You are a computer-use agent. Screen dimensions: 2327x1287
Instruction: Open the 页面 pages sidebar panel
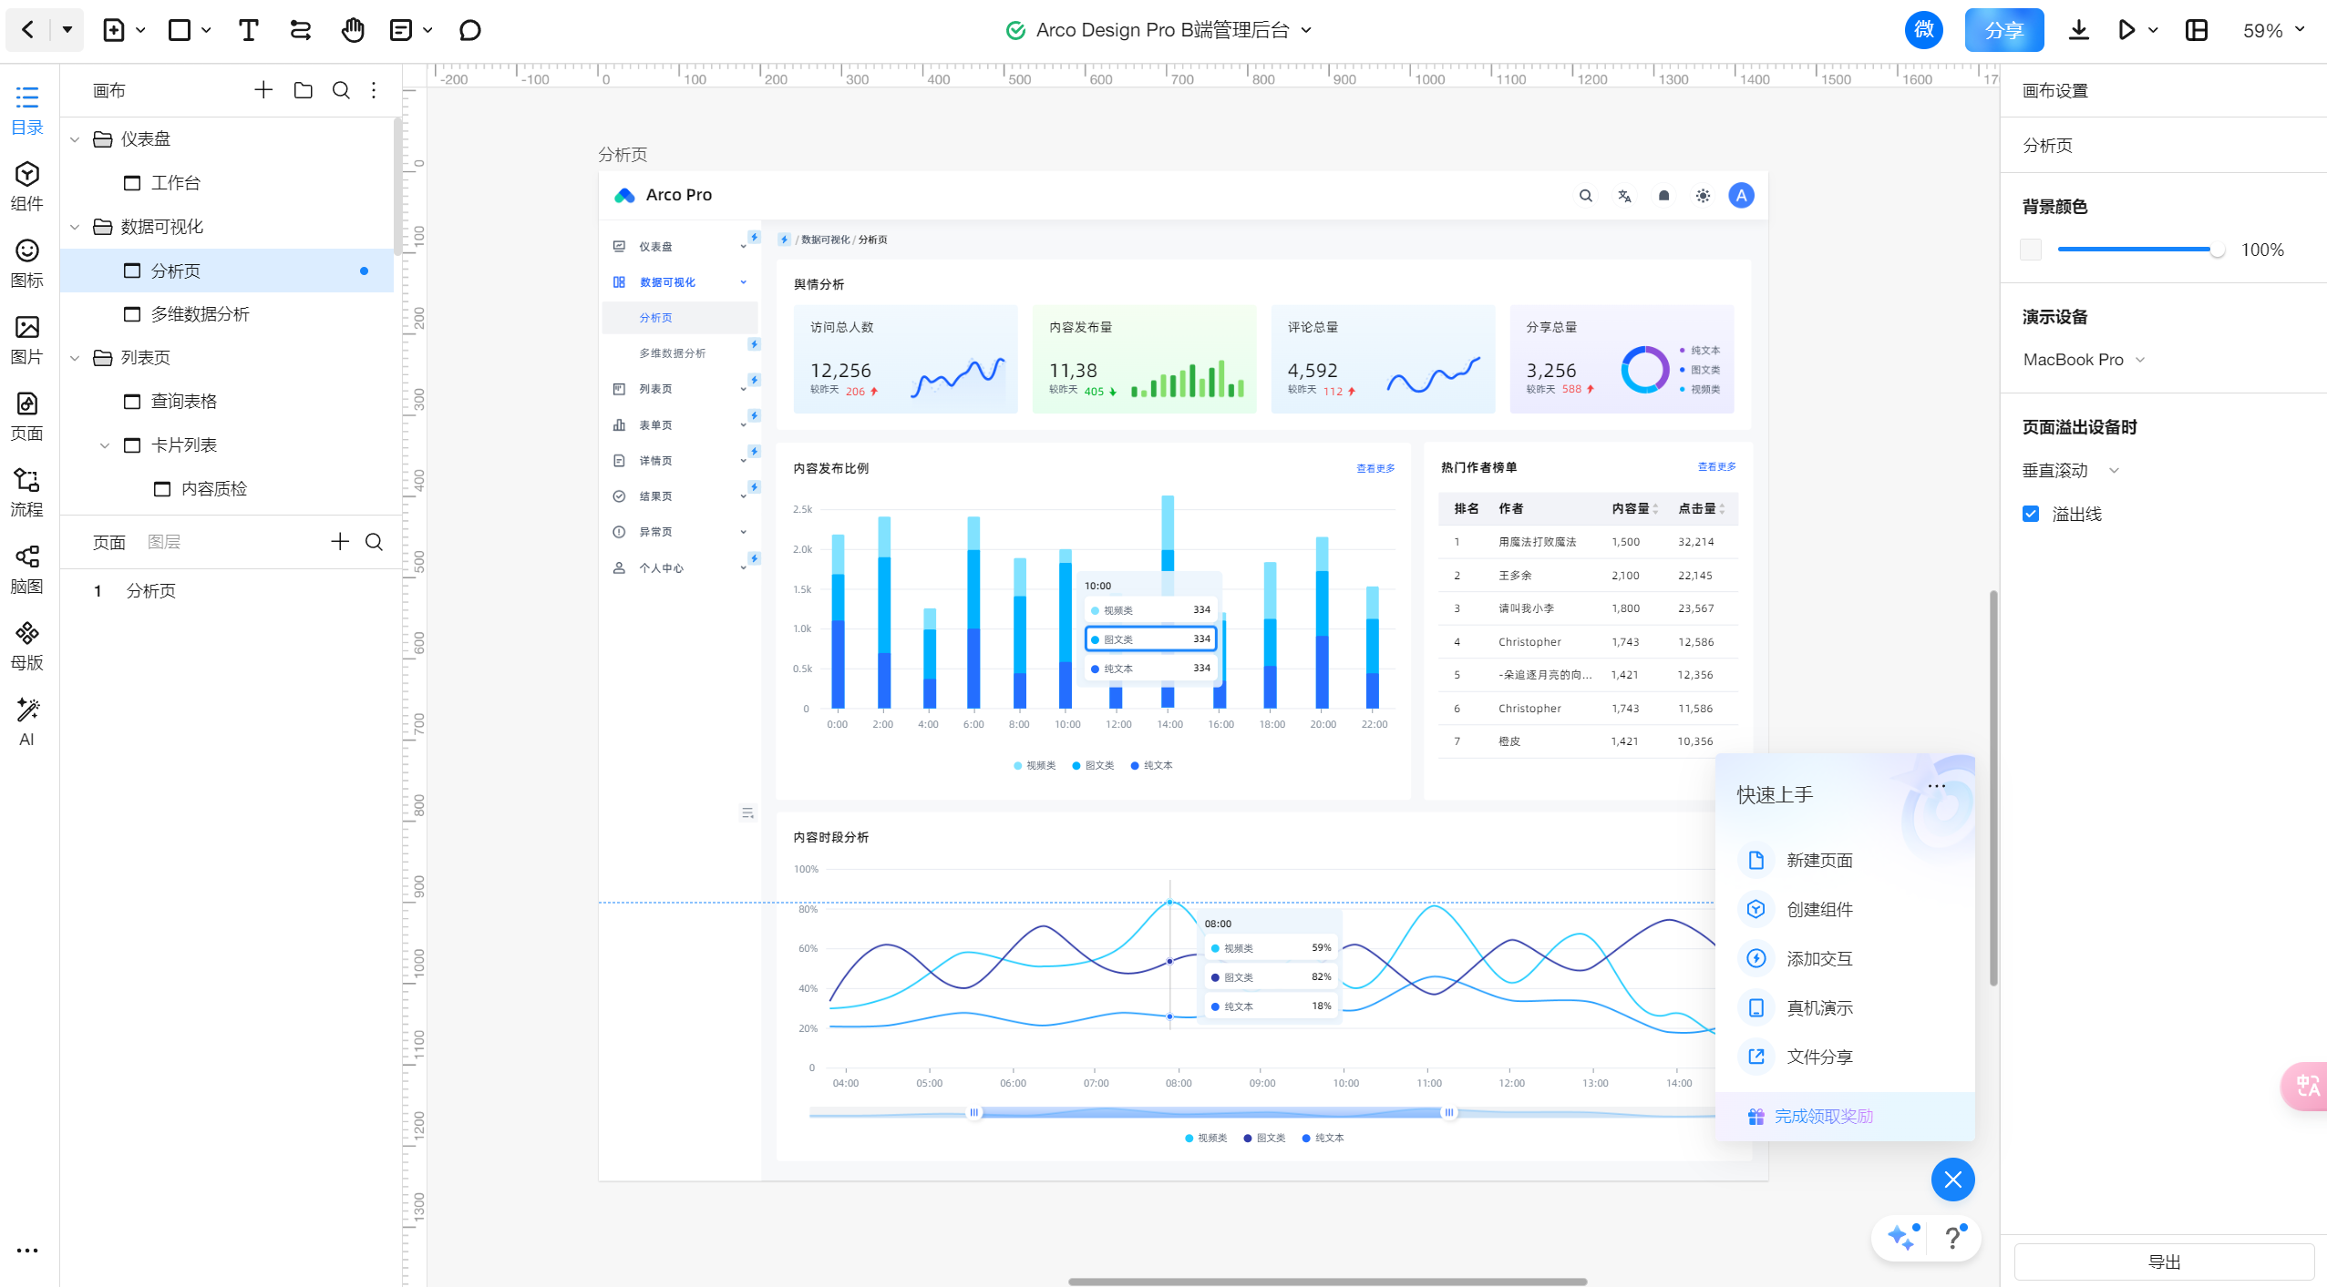click(x=27, y=416)
